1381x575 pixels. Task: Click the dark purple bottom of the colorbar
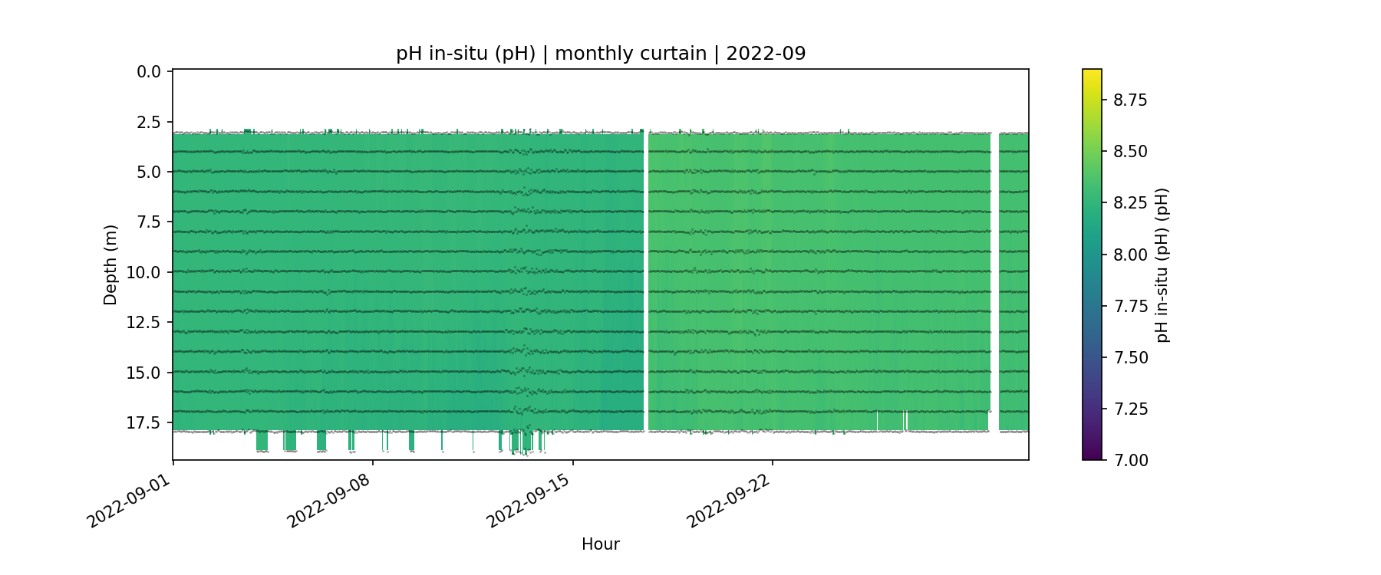click(x=1092, y=455)
